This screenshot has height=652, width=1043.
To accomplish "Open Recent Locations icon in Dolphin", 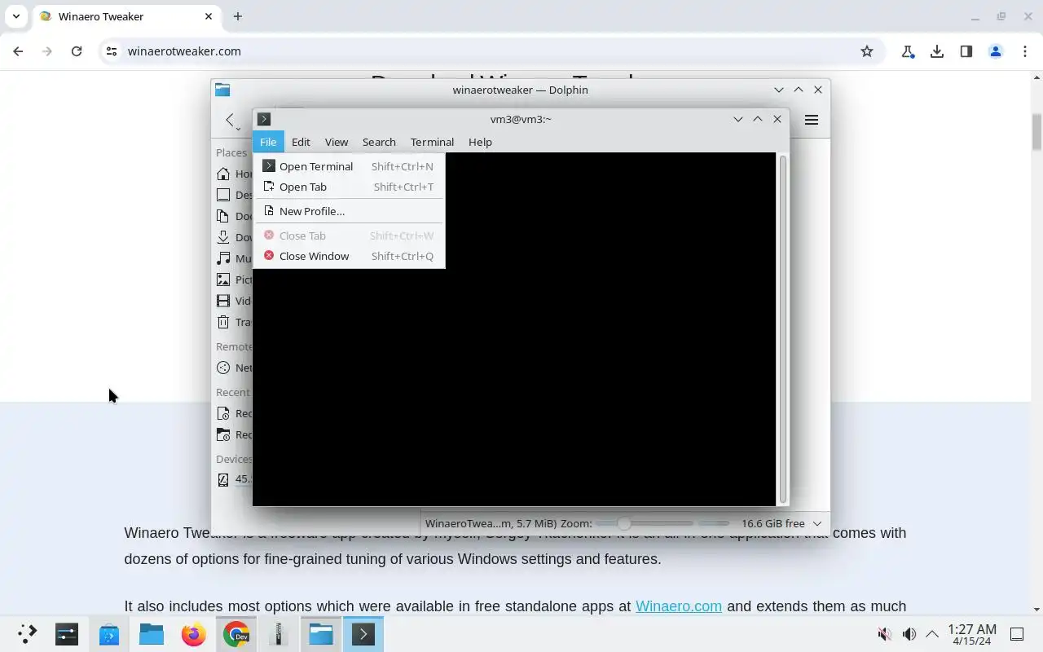I will click(223, 434).
